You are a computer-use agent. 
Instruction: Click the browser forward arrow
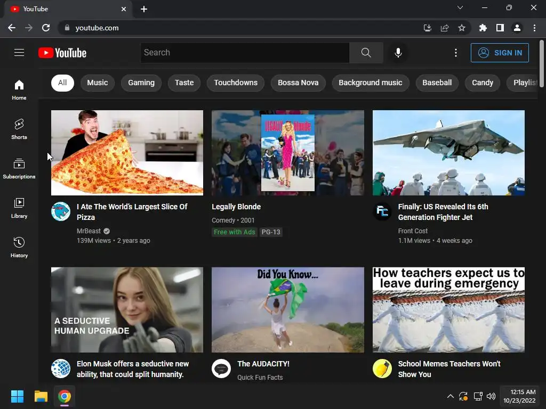pyautogui.click(x=29, y=28)
